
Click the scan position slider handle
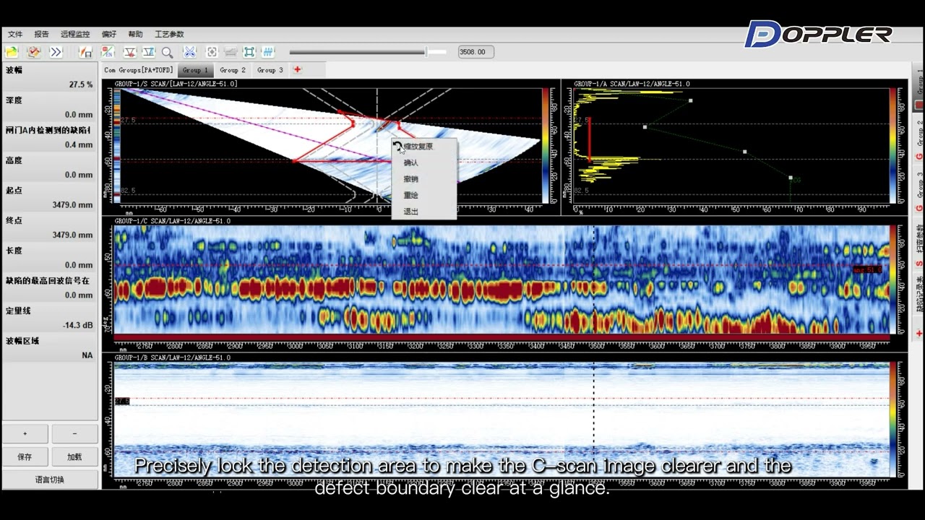pos(426,52)
